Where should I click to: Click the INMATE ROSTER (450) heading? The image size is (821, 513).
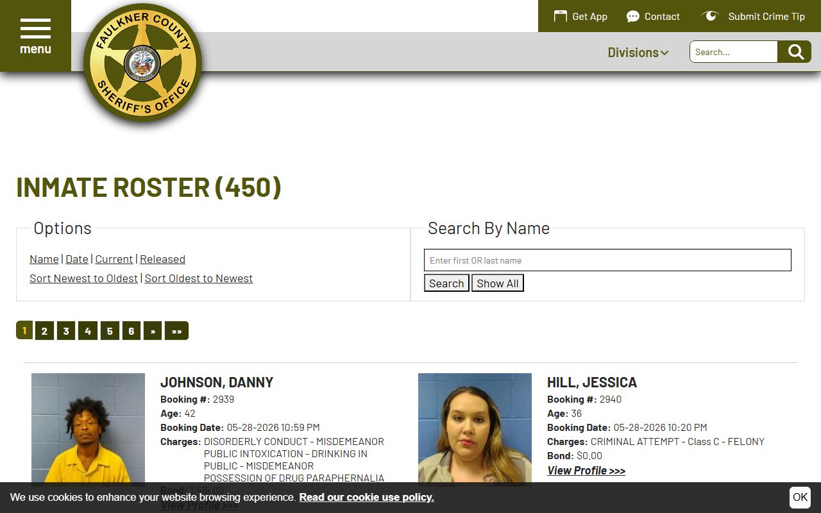tap(149, 187)
